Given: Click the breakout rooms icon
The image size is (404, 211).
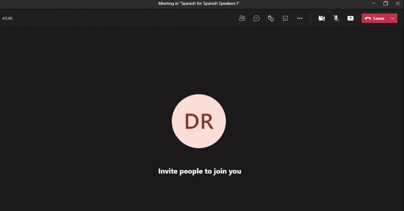Looking at the screenshot, I should click(x=285, y=18).
